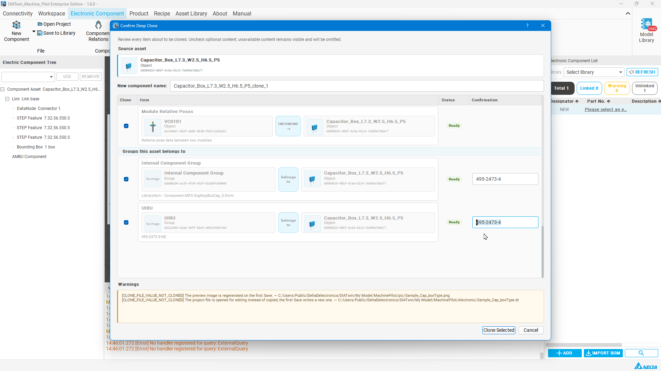The height and width of the screenshot is (371, 661).
Task: Open the Workspace menu
Action: click(x=52, y=13)
